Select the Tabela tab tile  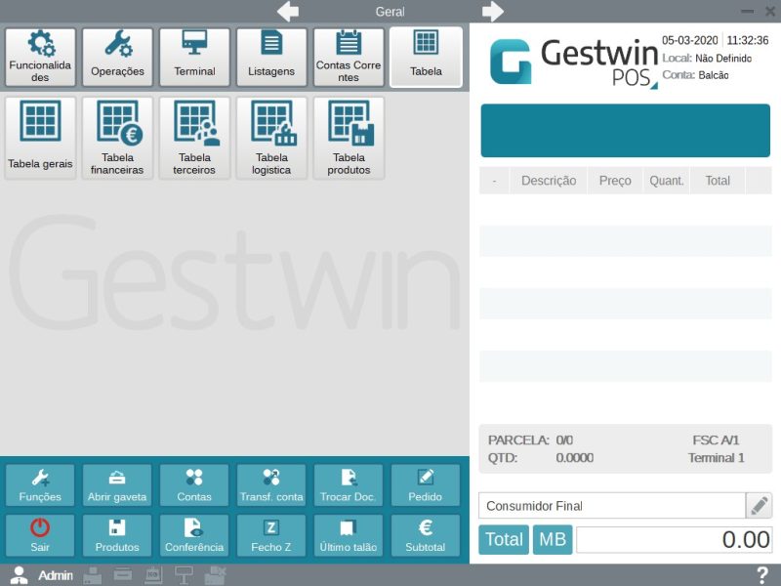click(x=426, y=58)
